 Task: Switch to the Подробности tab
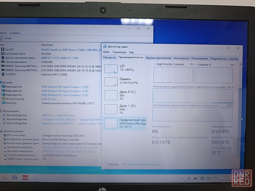pos(218,59)
